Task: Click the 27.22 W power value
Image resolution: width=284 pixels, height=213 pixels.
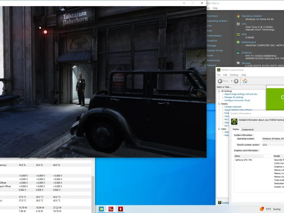Action: click(x=57, y=208)
